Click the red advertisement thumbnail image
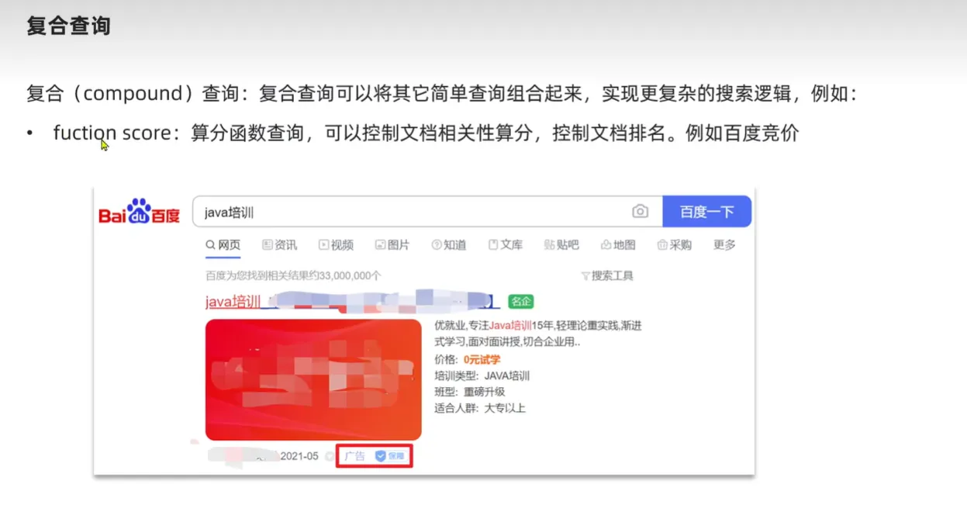Image resolution: width=967 pixels, height=512 pixels. pyautogui.click(x=313, y=380)
